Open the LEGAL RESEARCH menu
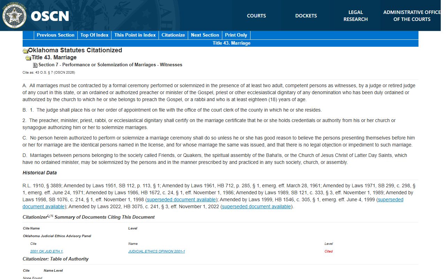Viewport: 446px width, 279px height. click(355, 16)
